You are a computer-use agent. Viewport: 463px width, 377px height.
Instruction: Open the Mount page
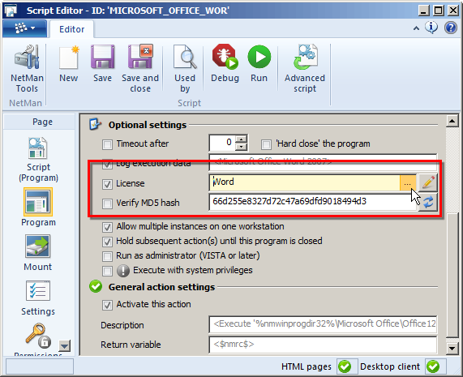(x=38, y=253)
